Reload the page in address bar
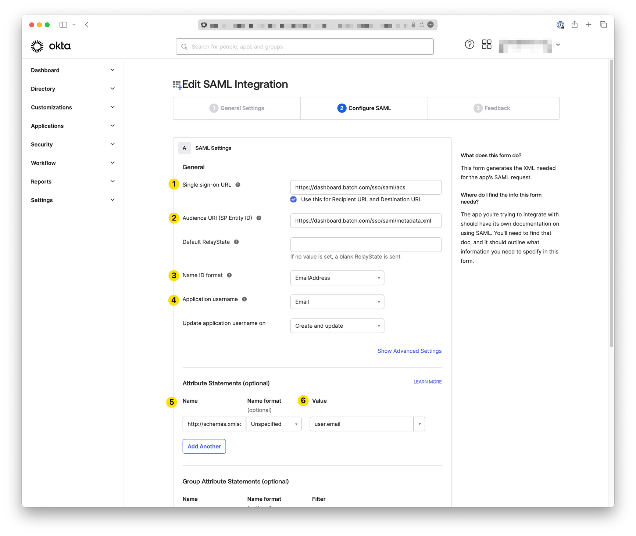 pos(422,25)
